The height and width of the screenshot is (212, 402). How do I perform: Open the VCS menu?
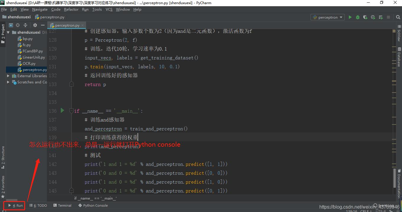(109, 9)
